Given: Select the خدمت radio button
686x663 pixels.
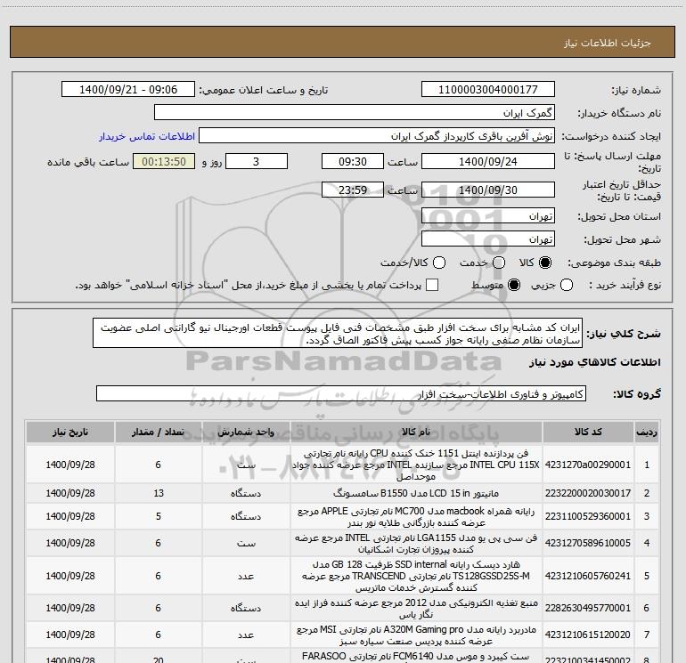Looking at the screenshot, I should [499, 263].
